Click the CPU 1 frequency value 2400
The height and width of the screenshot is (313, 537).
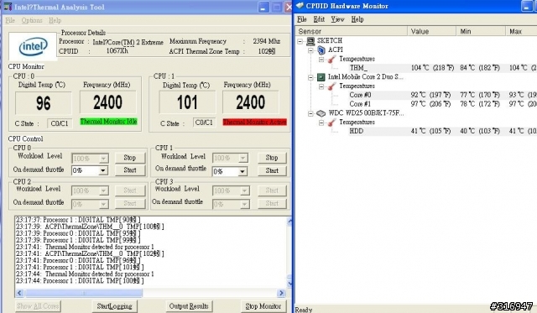coord(250,102)
